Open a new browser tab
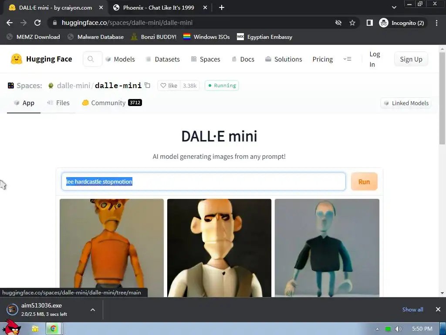This screenshot has width=446, height=335. tap(222, 8)
